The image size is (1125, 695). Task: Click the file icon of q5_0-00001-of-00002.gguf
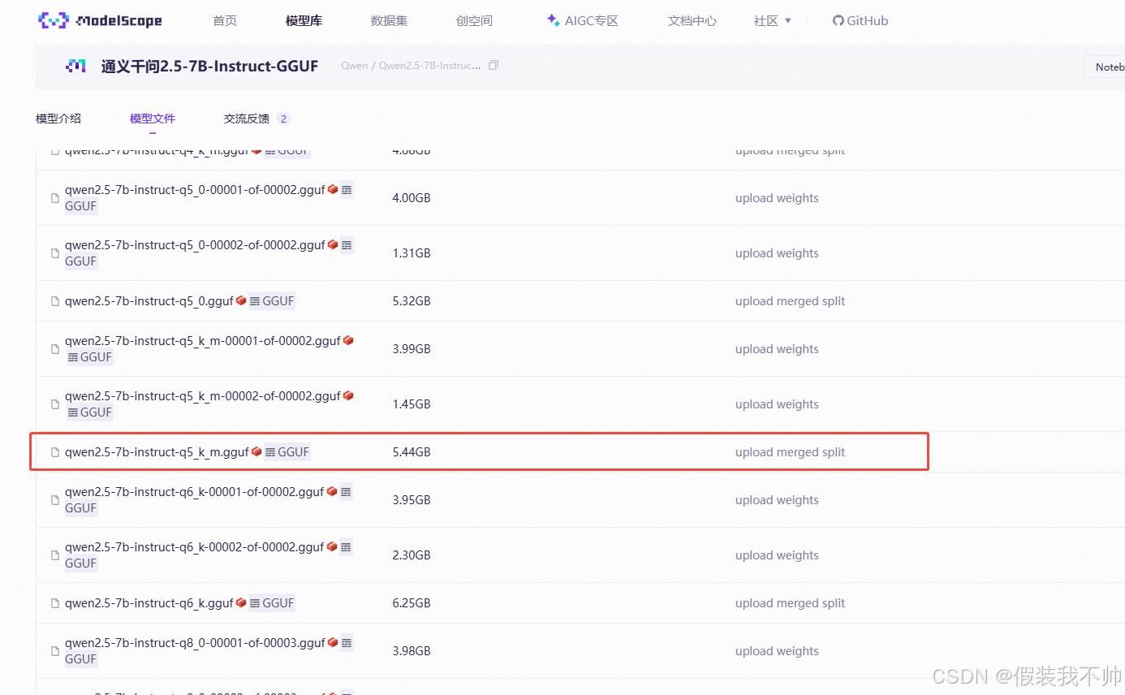55,198
